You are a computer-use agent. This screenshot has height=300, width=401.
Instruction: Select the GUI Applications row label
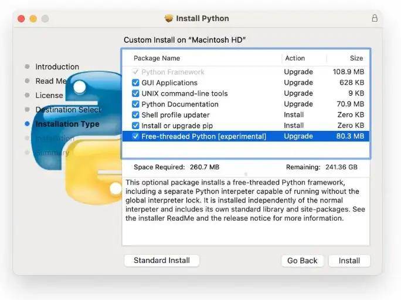click(169, 83)
